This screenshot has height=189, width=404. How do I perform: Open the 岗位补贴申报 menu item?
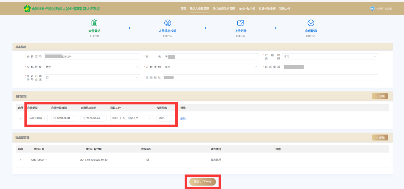click(x=247, y=8)
